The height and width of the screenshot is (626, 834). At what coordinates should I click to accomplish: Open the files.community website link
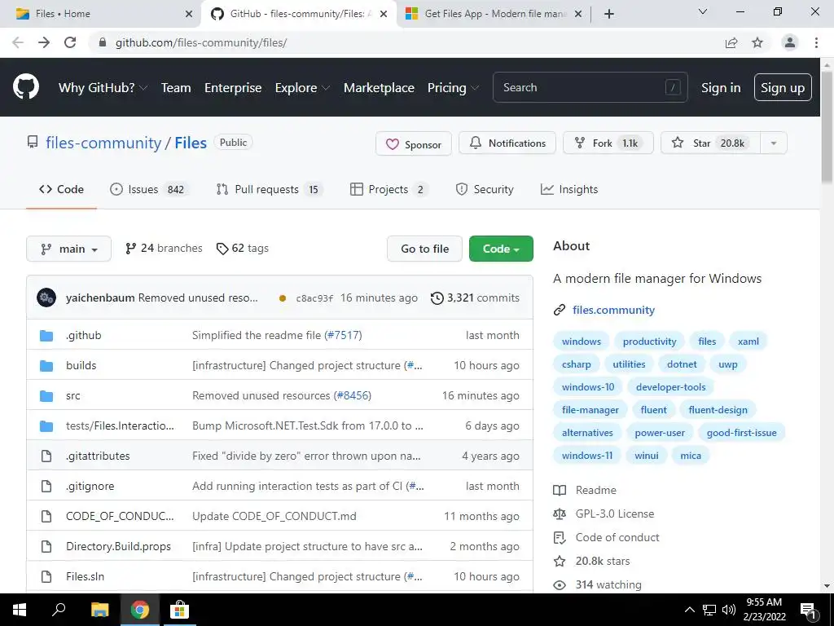click(x=613, y=310)
